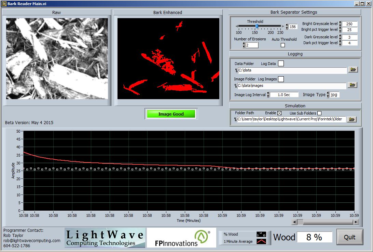Click the Dark Greyscale level value field

pyautogui.click(x=349, y=37)
